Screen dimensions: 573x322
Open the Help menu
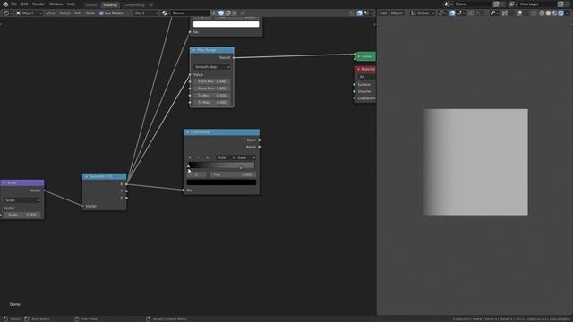71,4
